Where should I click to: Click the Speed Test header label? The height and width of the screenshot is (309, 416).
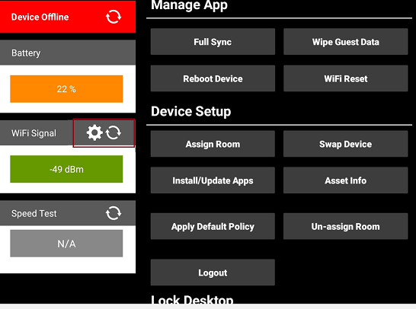pyautogui.click(x=34, y=213)
